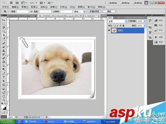
Task: Toggle lock image pixels brush icon
Action: coord(118,25)
